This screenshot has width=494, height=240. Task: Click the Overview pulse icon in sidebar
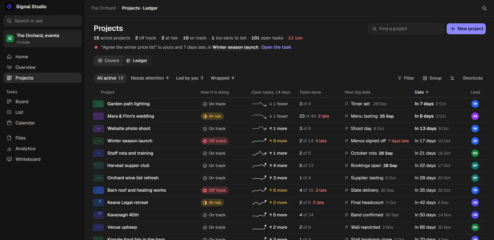coord(9,68)
